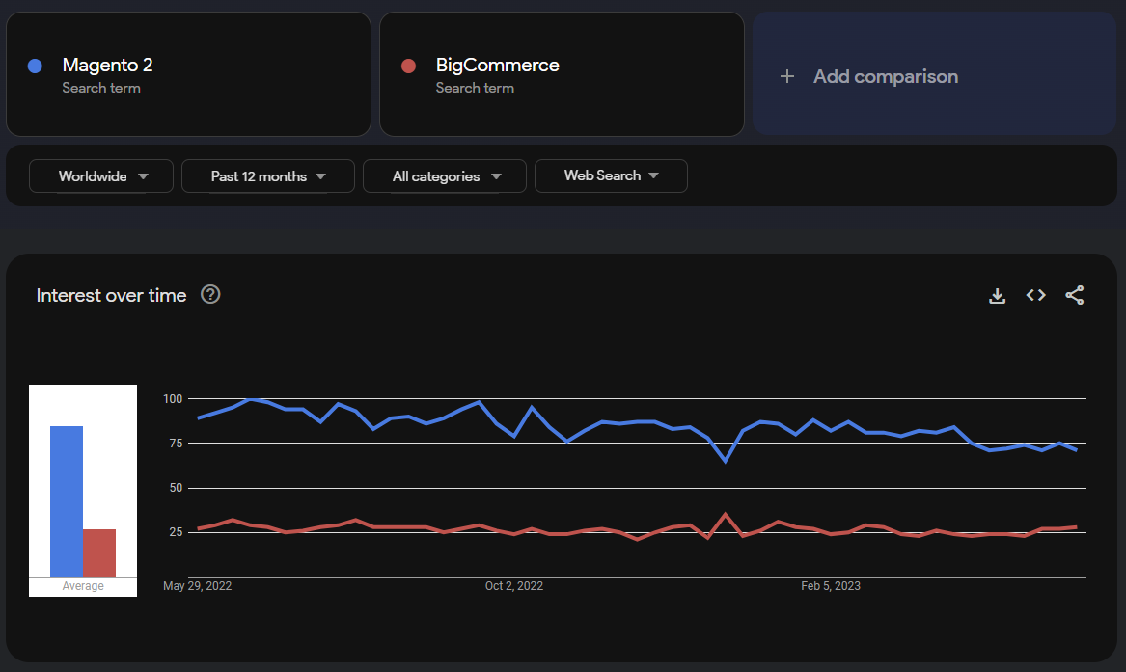Screen dimensions: 1126x672
Task: Edit the Magento 2 search term
Action: click(188, 74)
